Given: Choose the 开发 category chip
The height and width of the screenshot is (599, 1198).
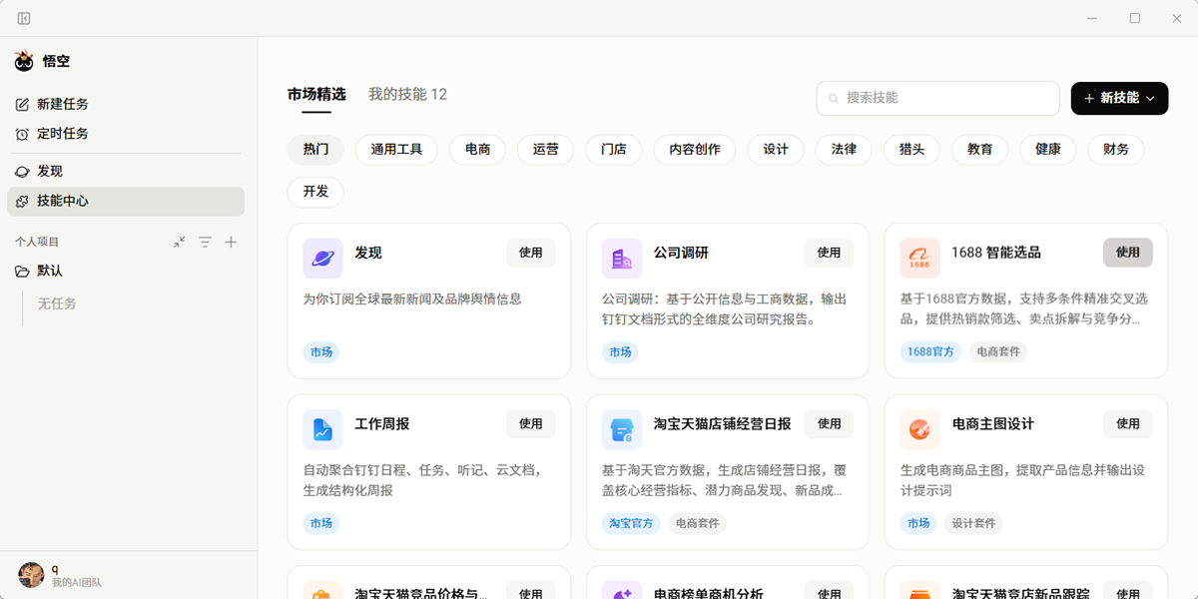Looking at the screenshot, I should pyautogui.click(x=315, y=192).
